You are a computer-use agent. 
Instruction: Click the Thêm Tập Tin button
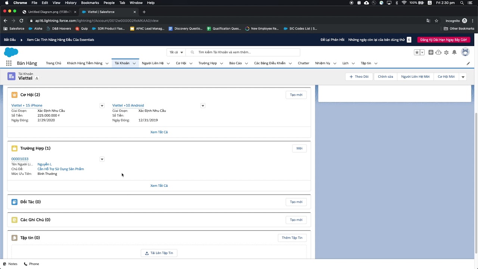[x=292, y=238]
